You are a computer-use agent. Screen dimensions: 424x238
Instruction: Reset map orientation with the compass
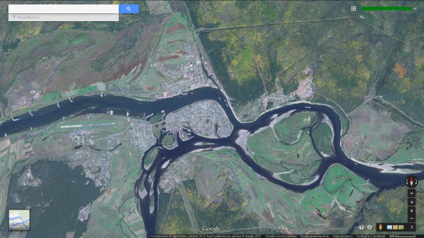coord(411,182)
